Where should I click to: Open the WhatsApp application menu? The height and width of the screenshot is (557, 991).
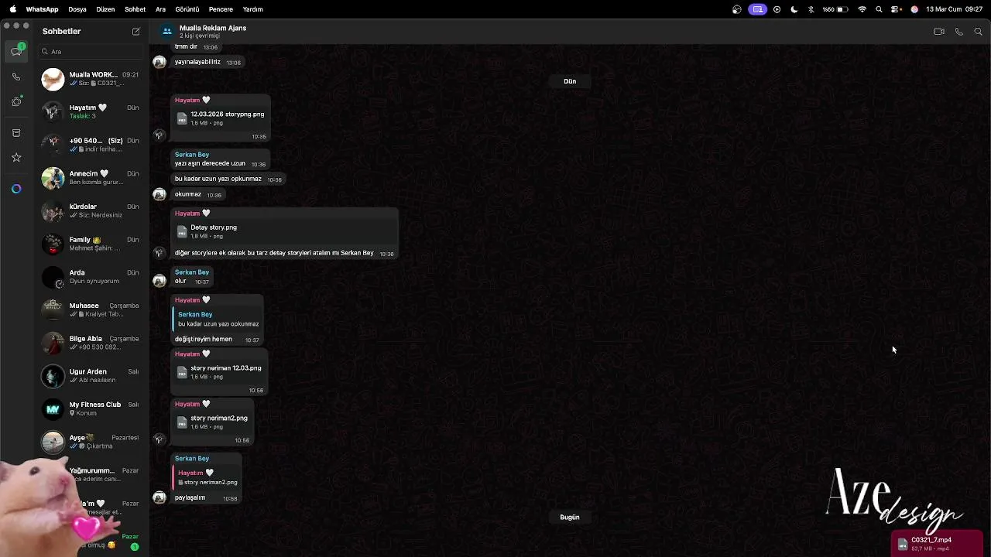point(42,9)
